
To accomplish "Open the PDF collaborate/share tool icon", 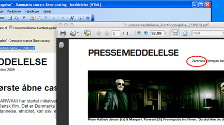I will click(73, 33).
